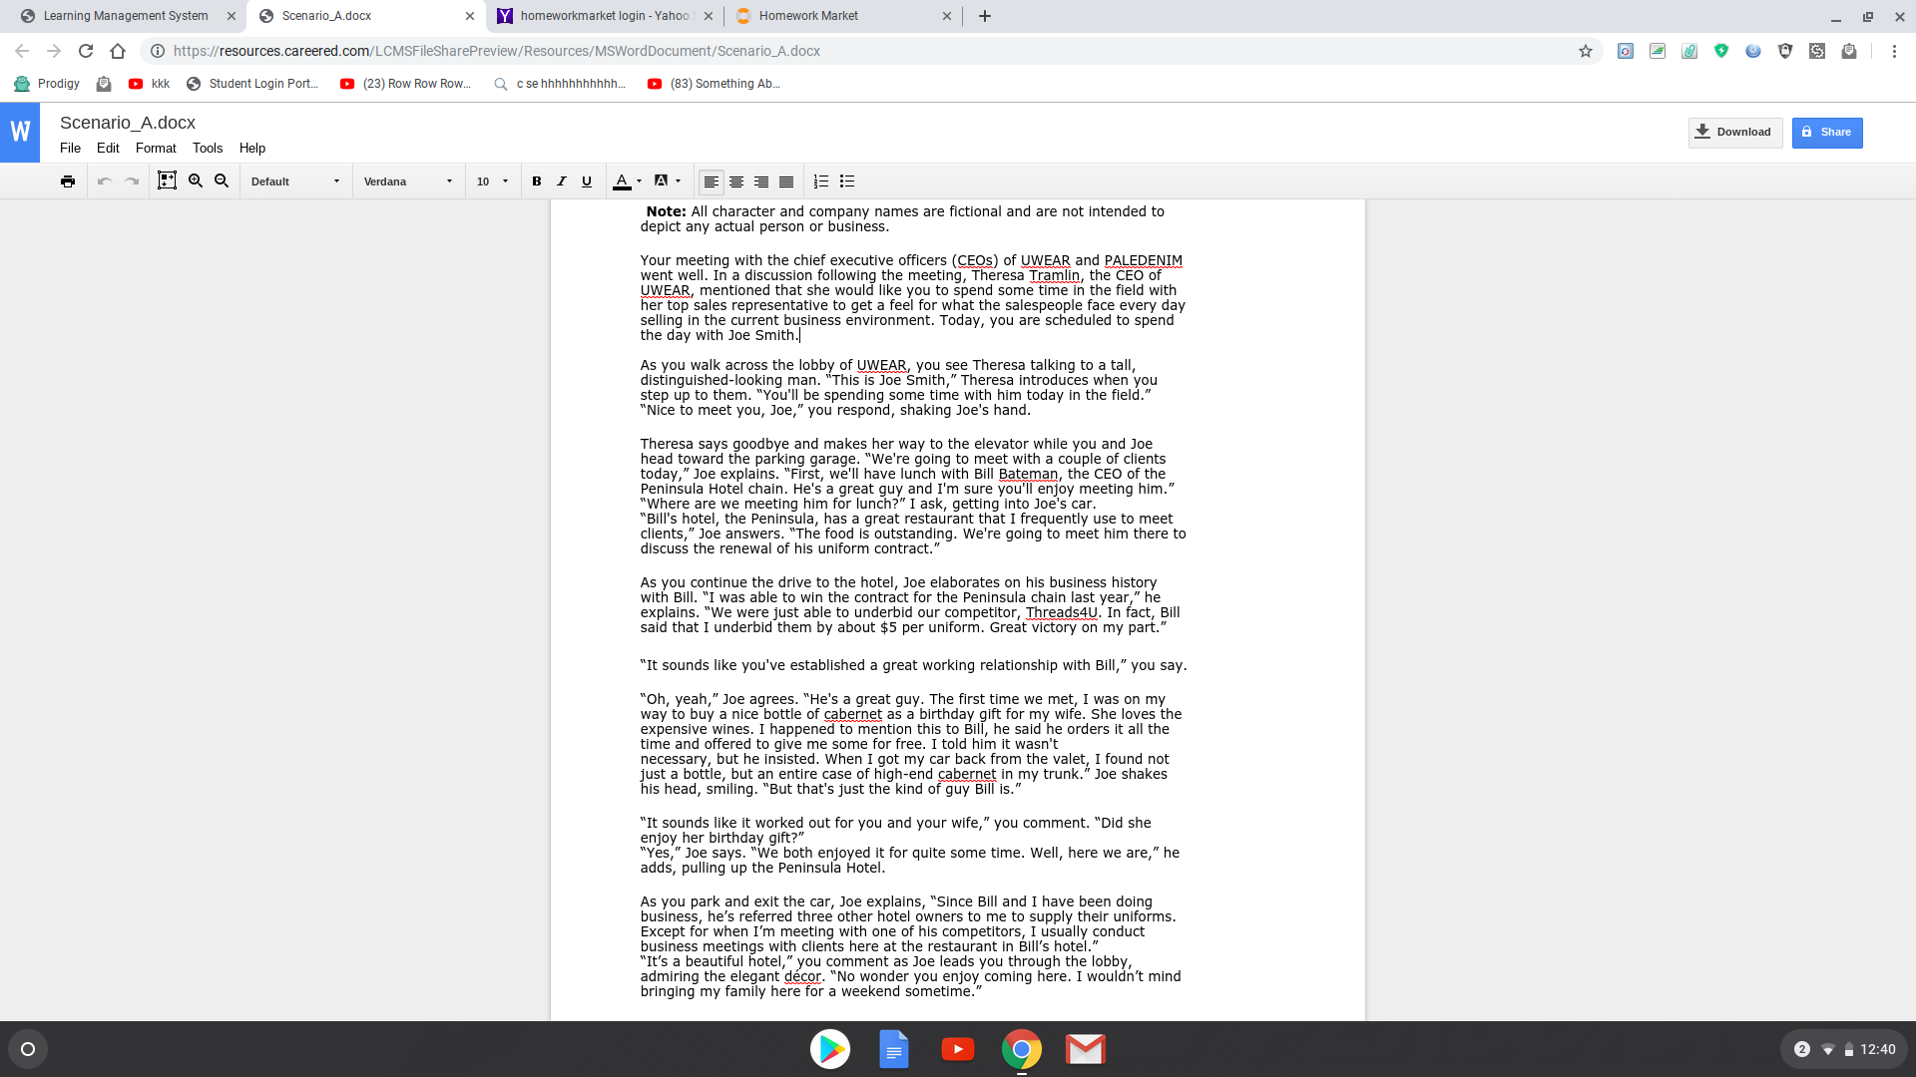
Task: Close the Scenario_A.docx tab
Action: (x=470, y=16)
